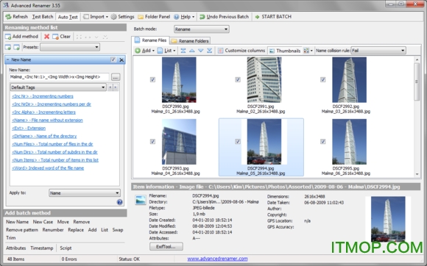Click the save preset icon beside Presets

pos(17,47)
